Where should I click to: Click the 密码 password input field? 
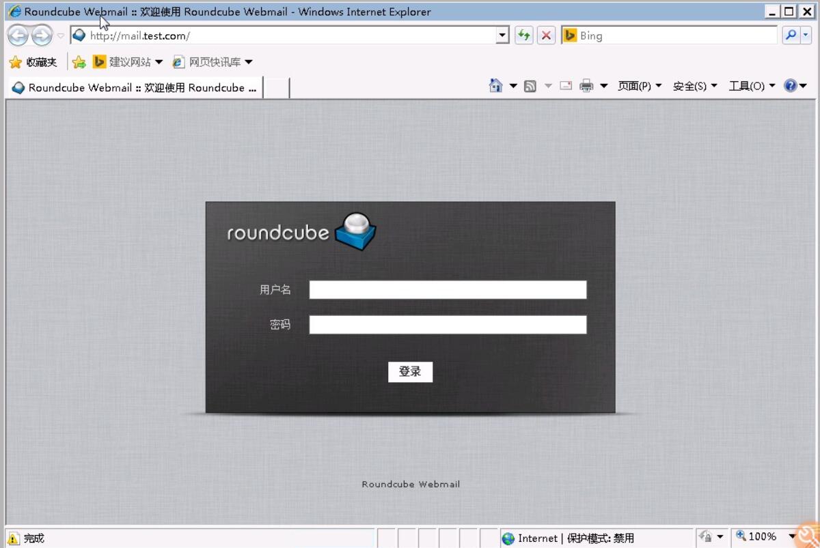click(448, 325)
